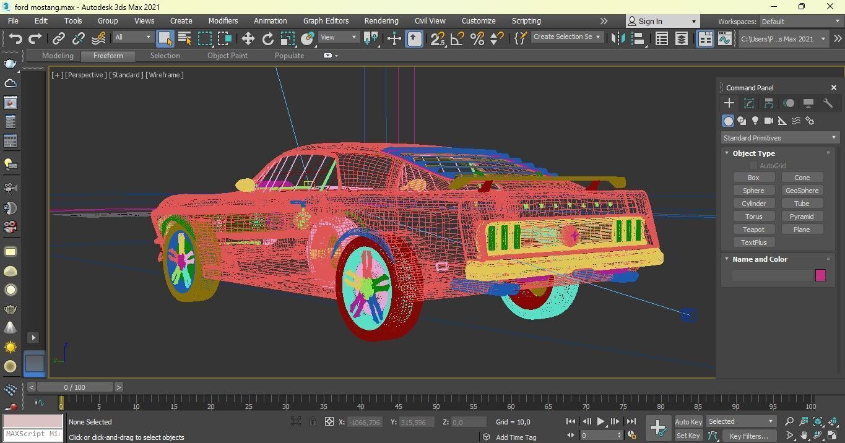Open the Rendering menu
The height and width of the screenshot is (443, 845).
pos(381,20)
